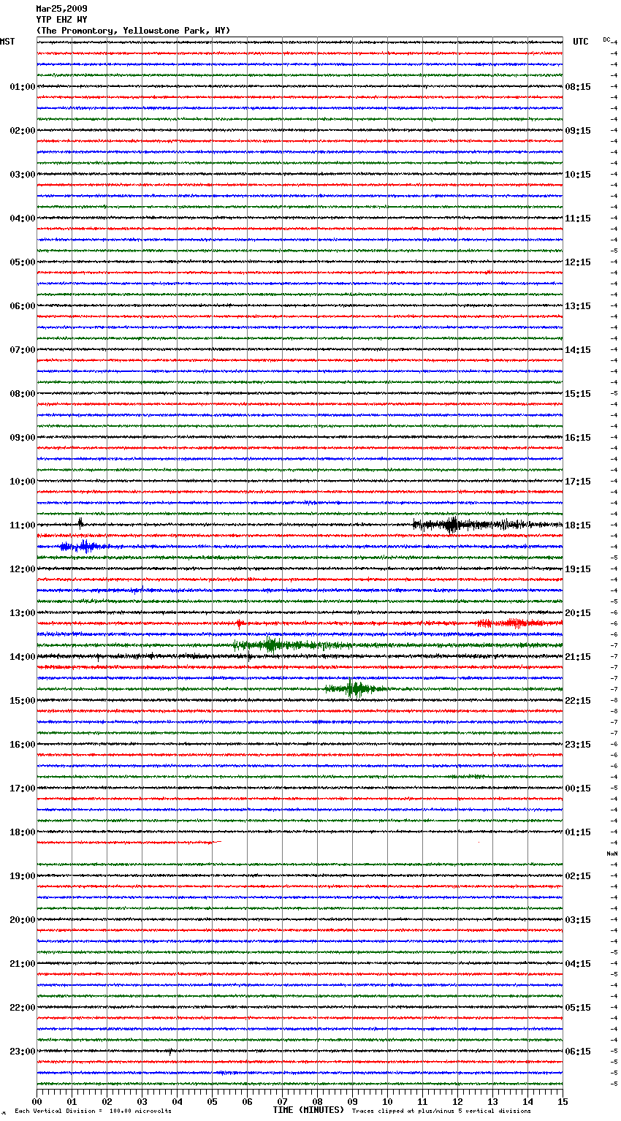Click the date text "Mar25,2009"
Viewport: 621px width, 1121px height.
[x=61, y=9]
